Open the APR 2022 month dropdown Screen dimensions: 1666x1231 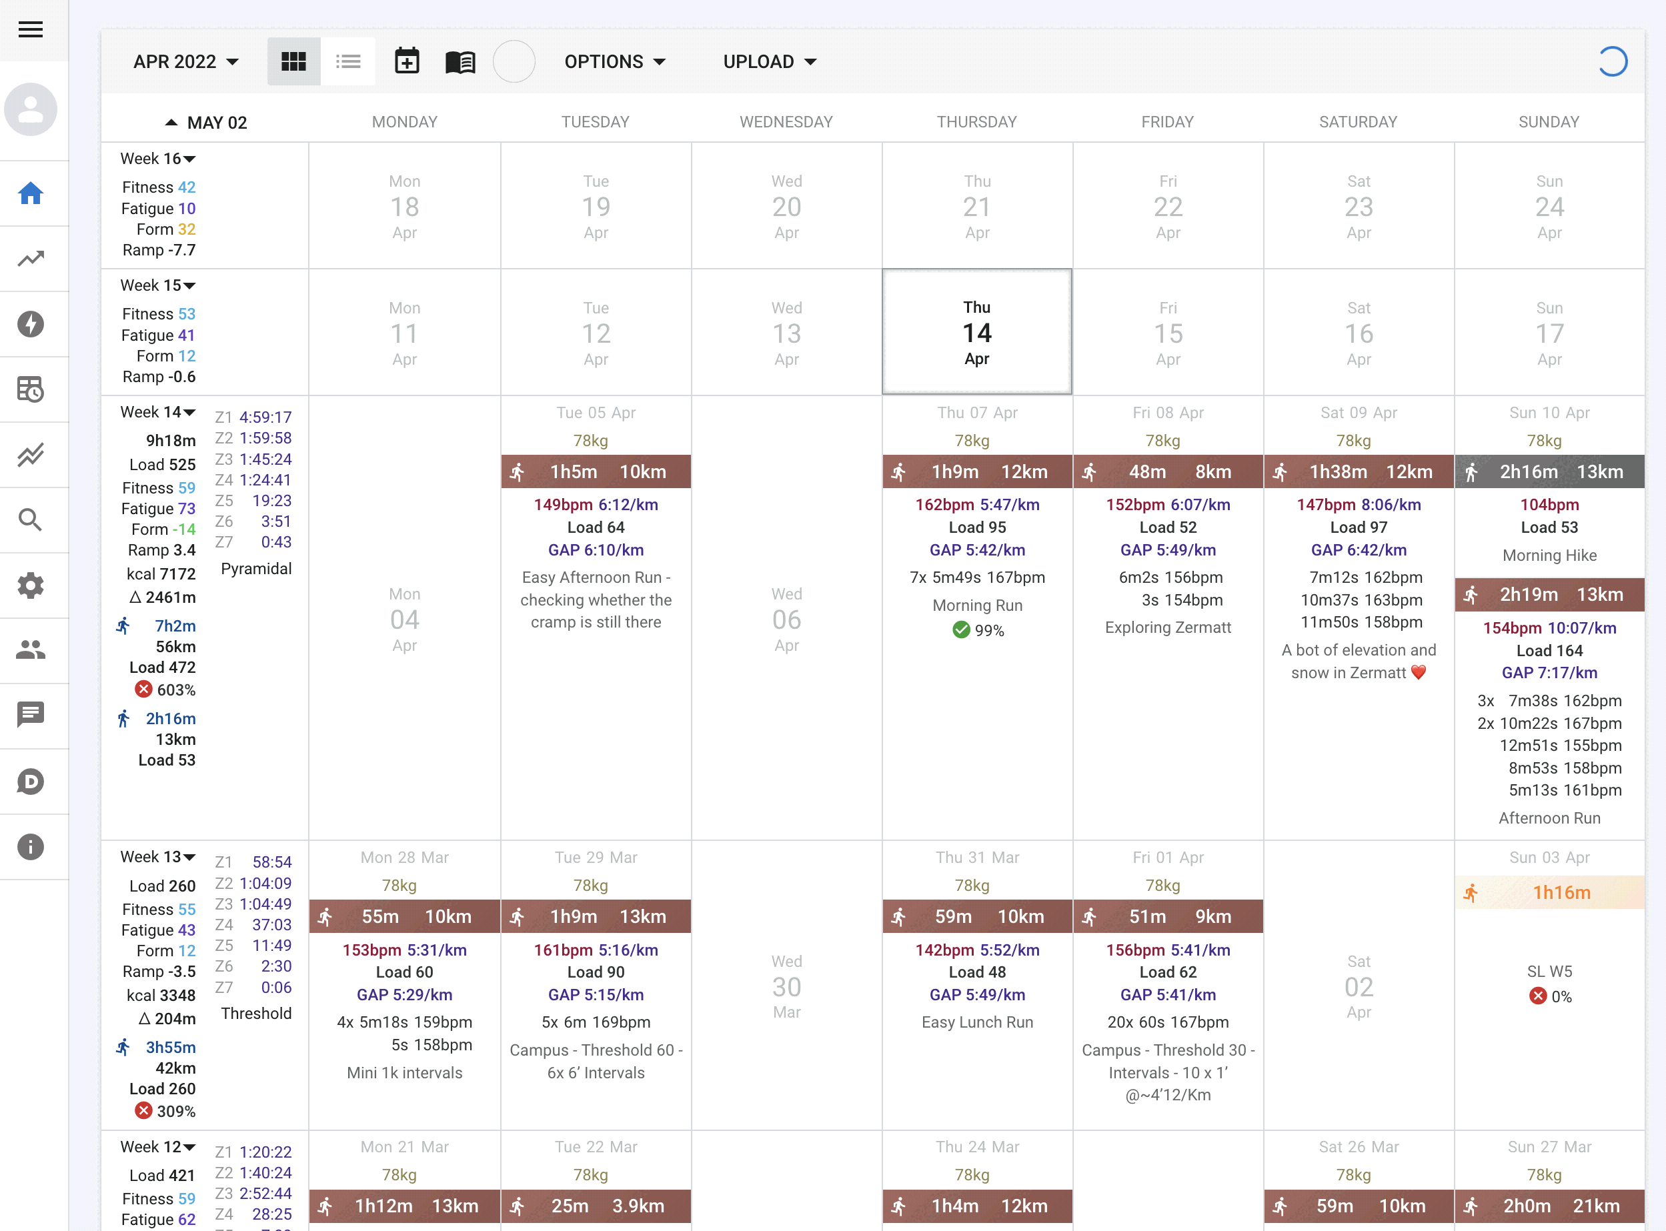point(185,61)
